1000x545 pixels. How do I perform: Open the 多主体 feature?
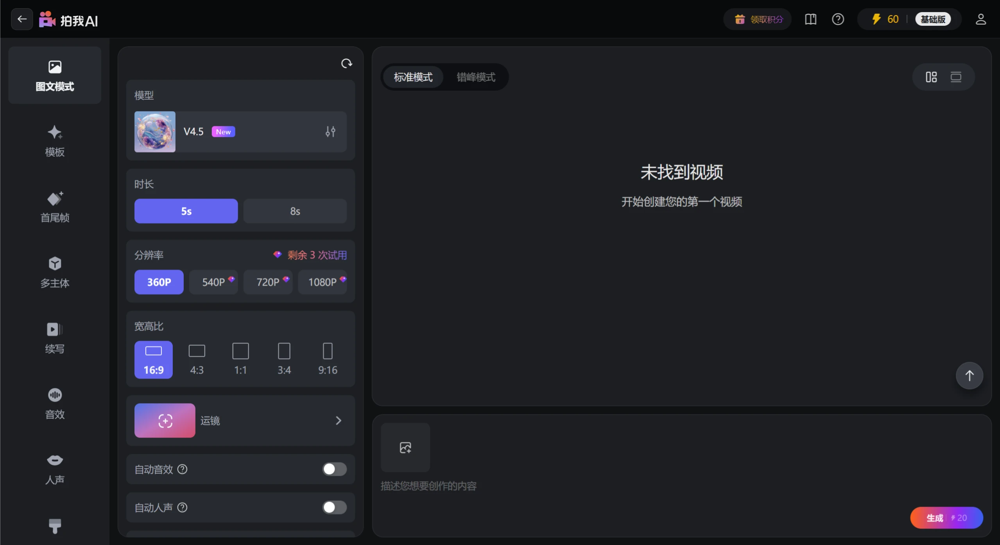(x=55, y=272)
